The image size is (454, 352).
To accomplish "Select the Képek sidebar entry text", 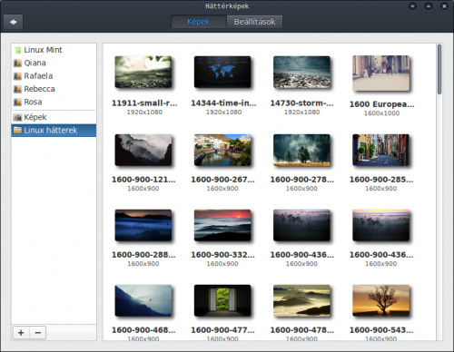I will pyautogui.click(x=35, y=117).
